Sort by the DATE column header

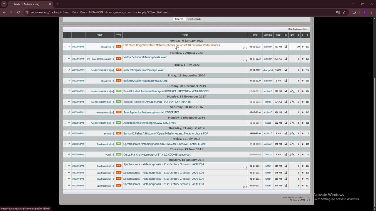pyautogui.click(x=255, y=35)
